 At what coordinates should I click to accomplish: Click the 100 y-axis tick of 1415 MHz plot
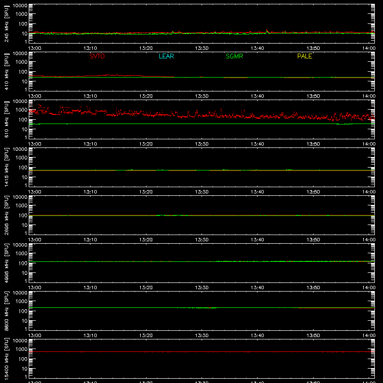point(23,167)
